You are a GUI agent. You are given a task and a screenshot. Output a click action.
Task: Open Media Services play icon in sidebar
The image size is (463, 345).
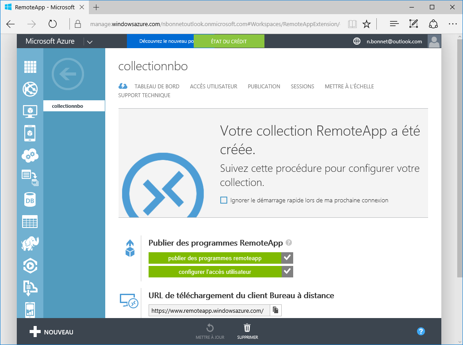point(30,265)
